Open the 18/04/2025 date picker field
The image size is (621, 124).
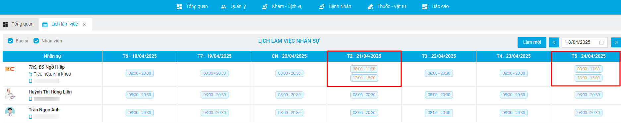pos(585,42)
